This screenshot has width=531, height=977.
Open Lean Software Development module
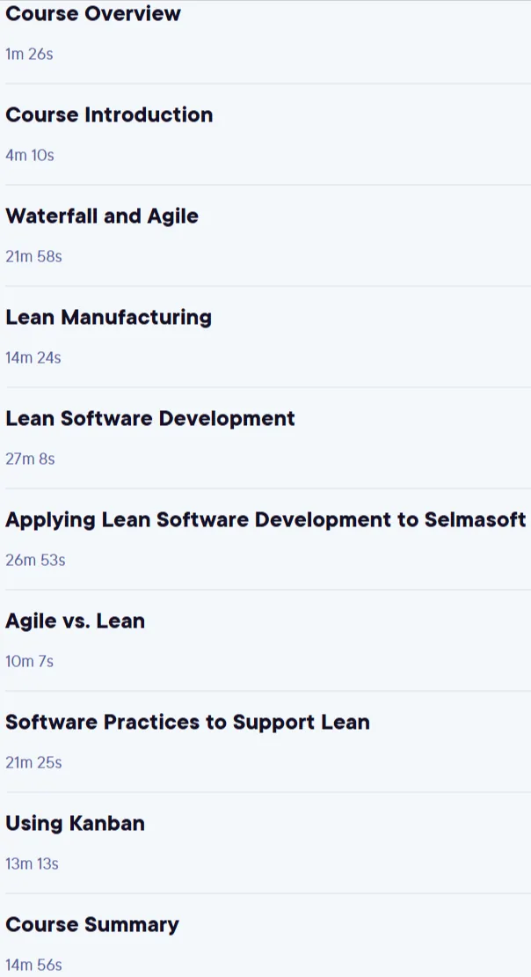click(150, 419)
